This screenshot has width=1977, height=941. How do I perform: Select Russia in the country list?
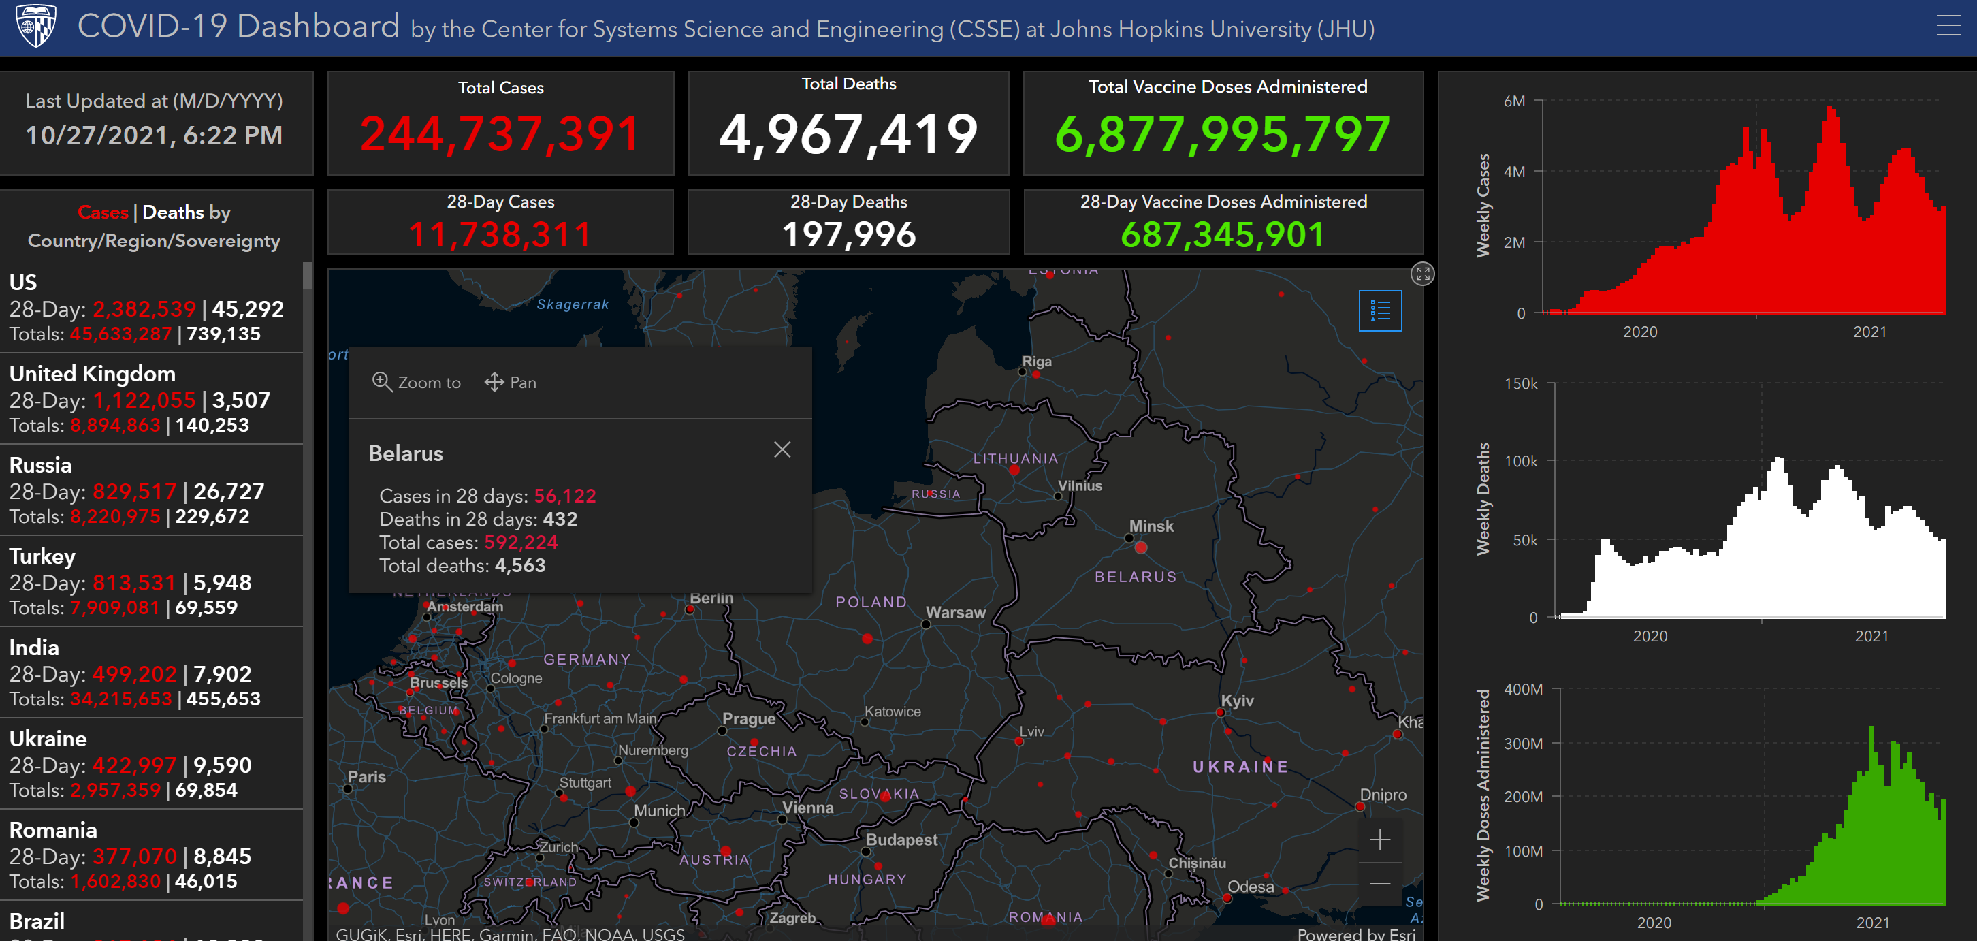[x=151, y=490]
